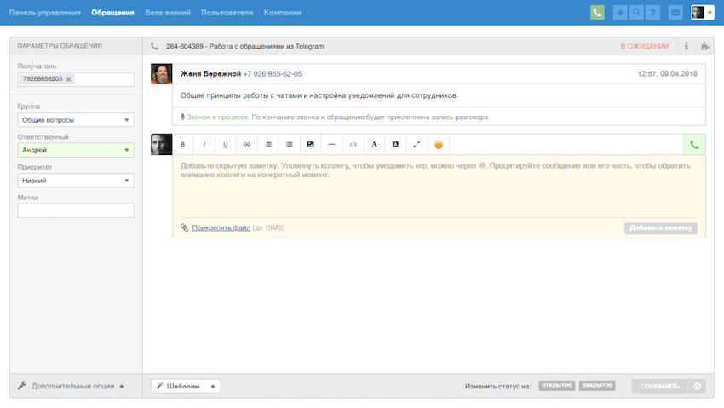724x408 pixels.
Task: Open the text color tool
Action: point(374,145)
